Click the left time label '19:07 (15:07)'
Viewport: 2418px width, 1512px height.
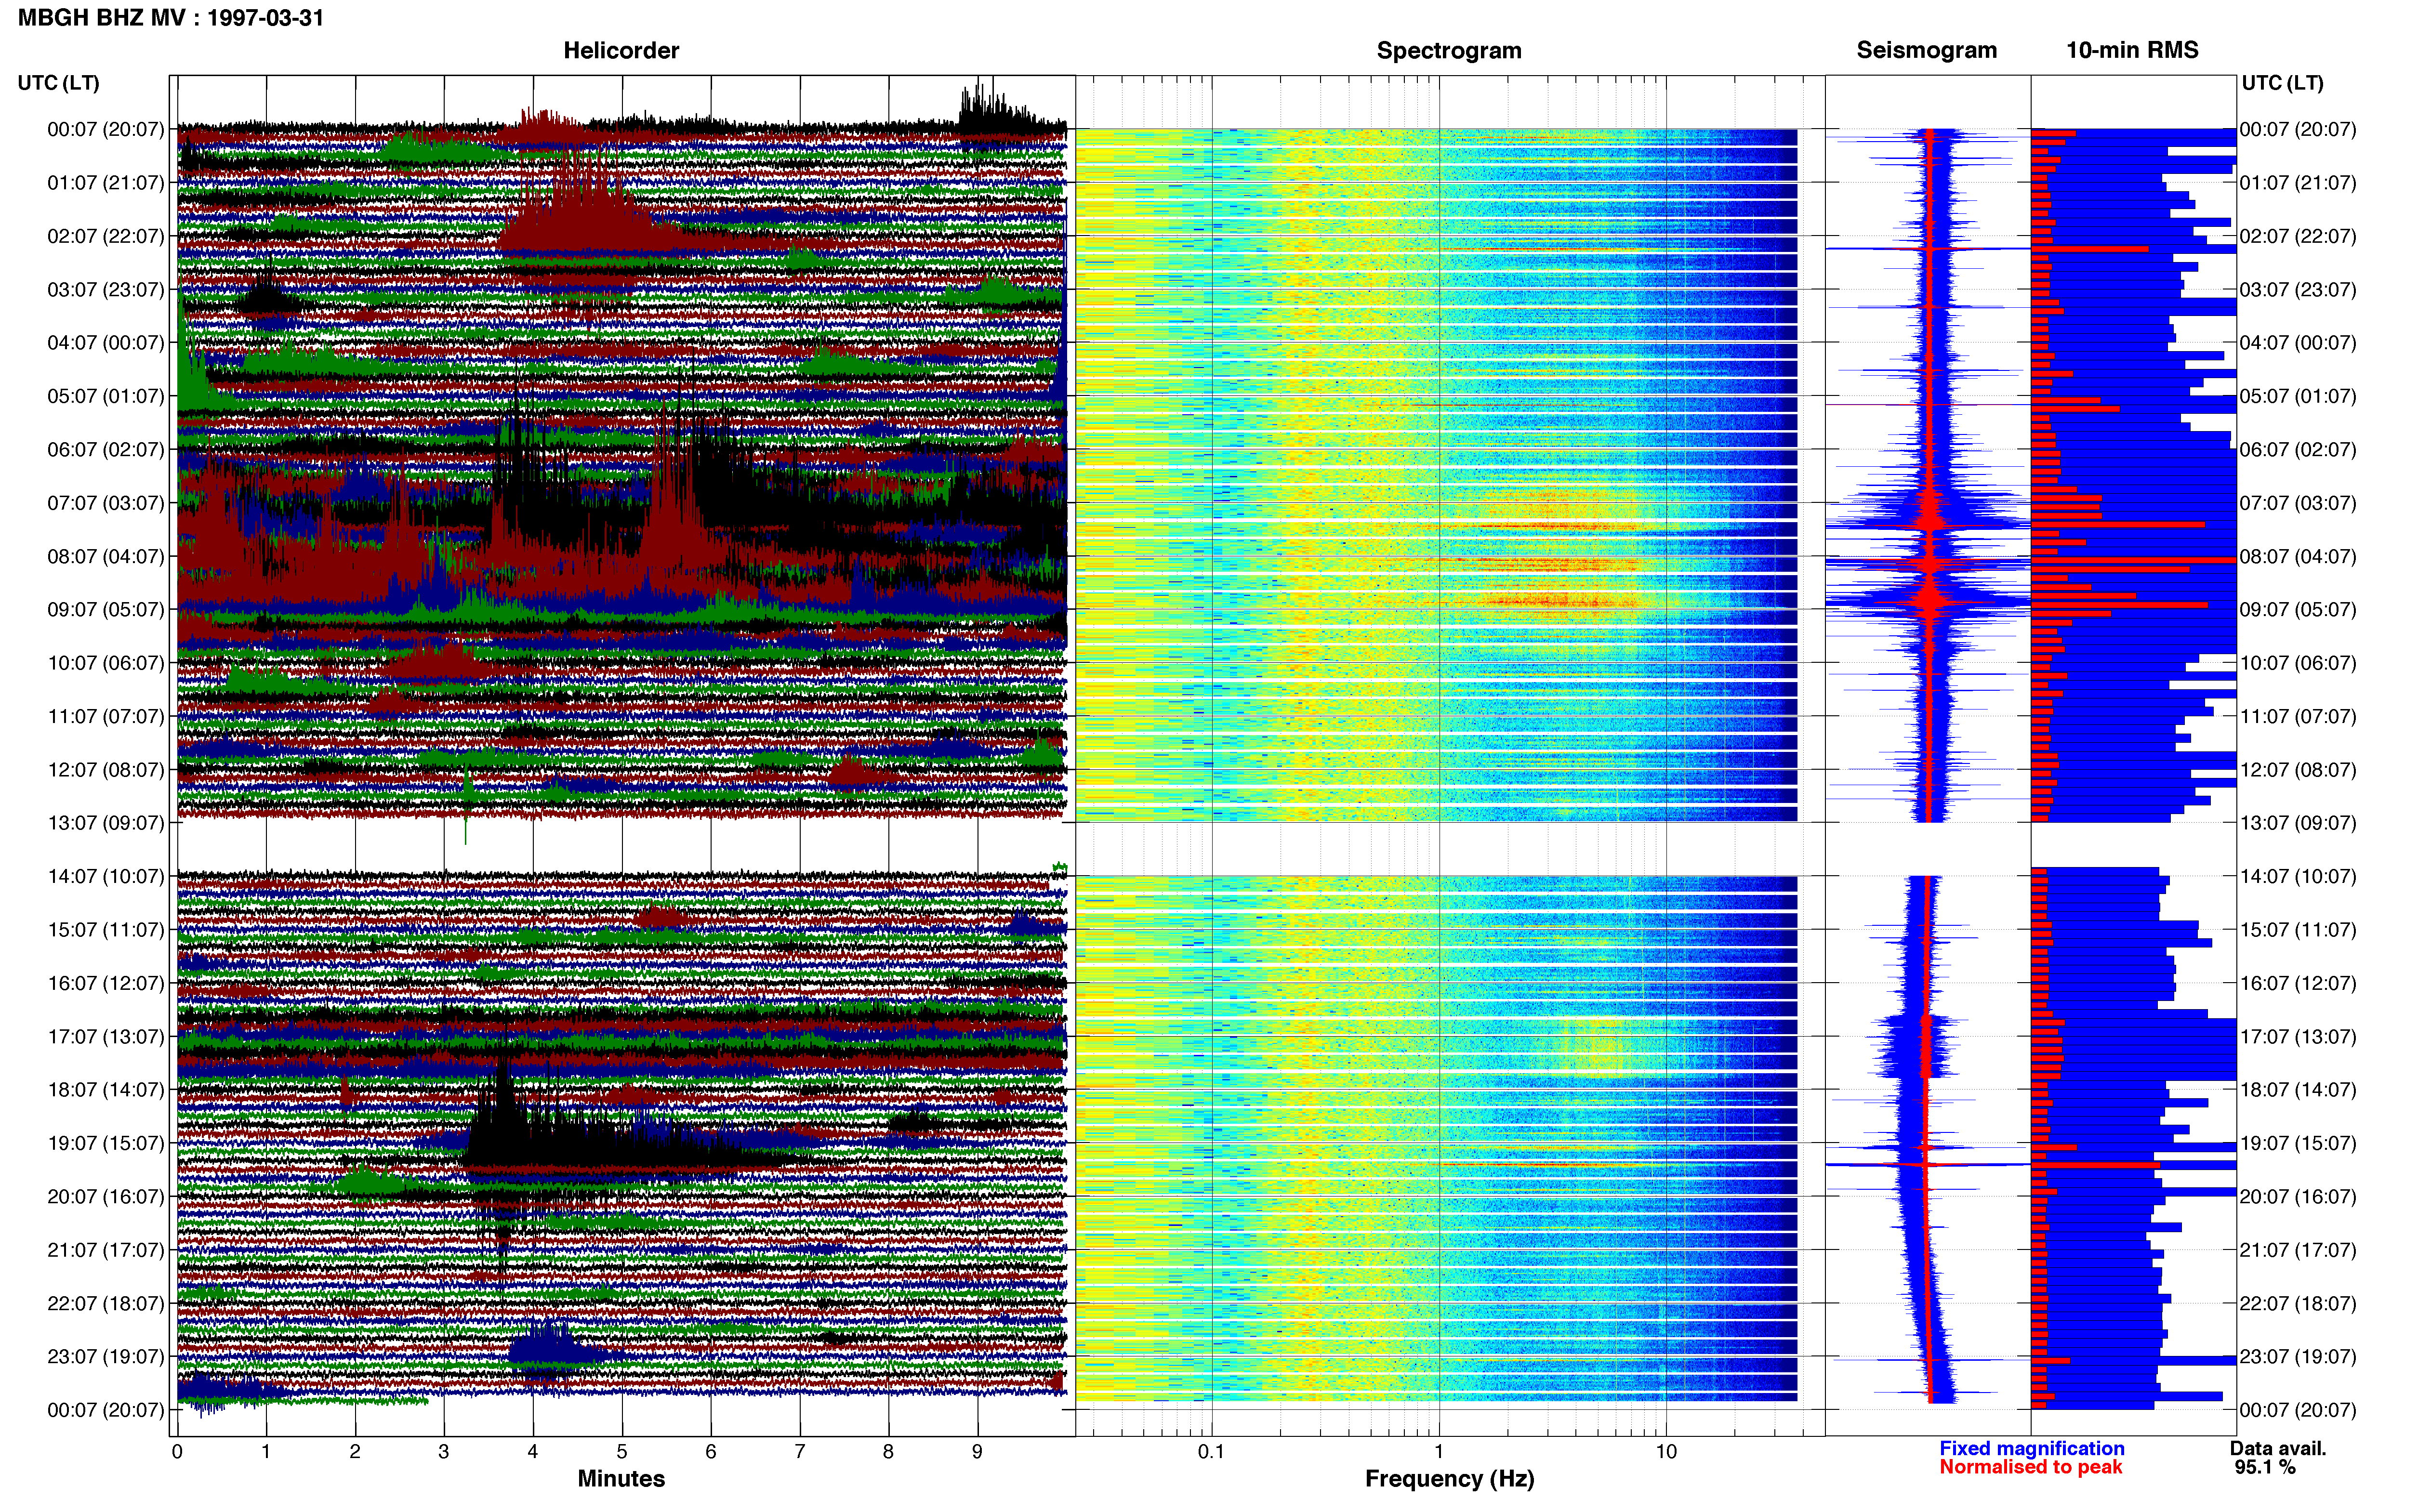pos(105,1143)
